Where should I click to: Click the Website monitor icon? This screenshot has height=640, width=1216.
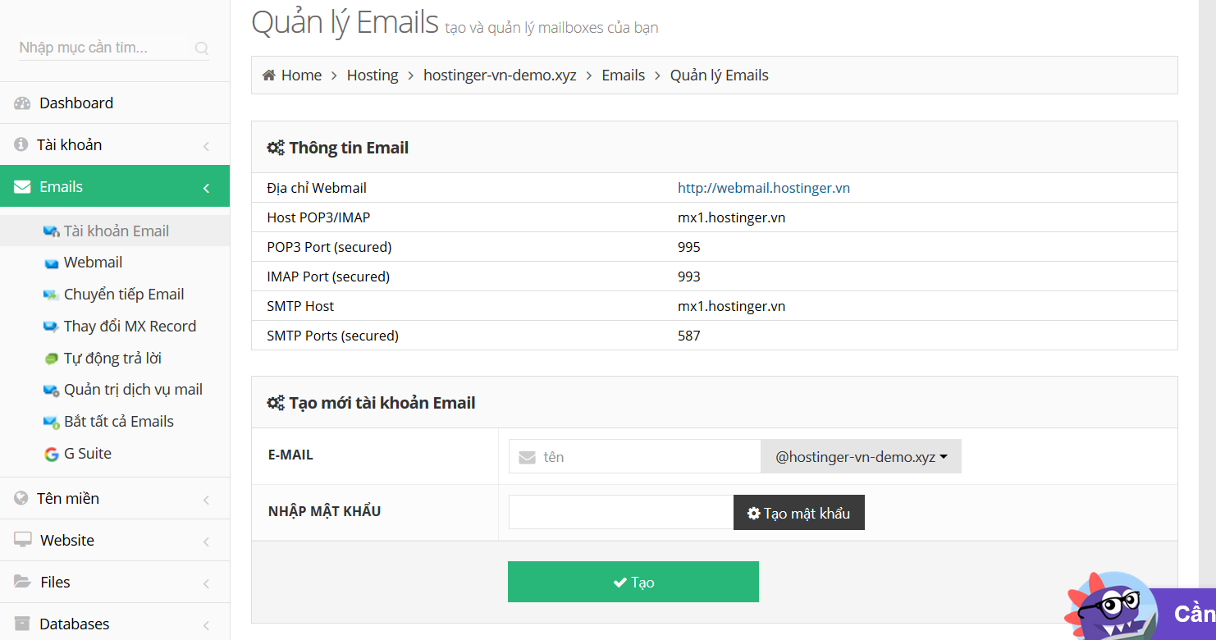pos(23,540)
